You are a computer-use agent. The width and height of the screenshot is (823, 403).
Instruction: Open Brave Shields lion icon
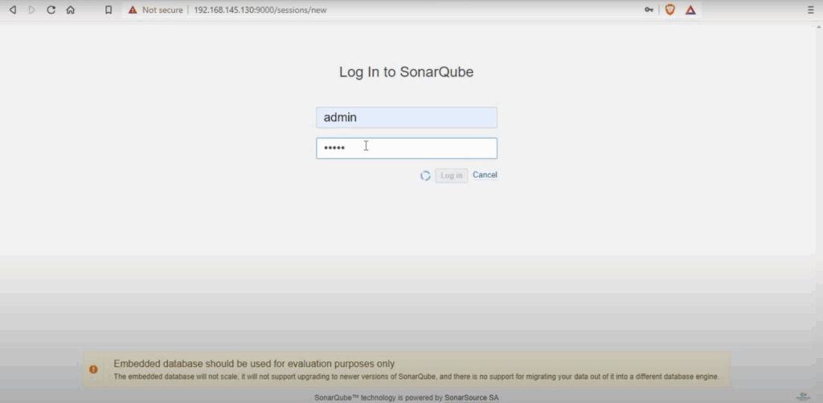[x=669, y=10]
